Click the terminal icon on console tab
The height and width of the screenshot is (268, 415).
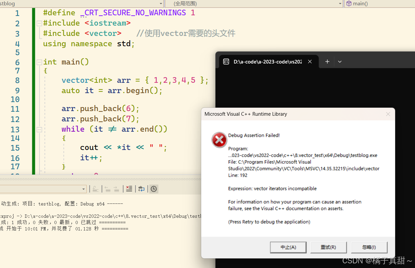tap(226, 62)
